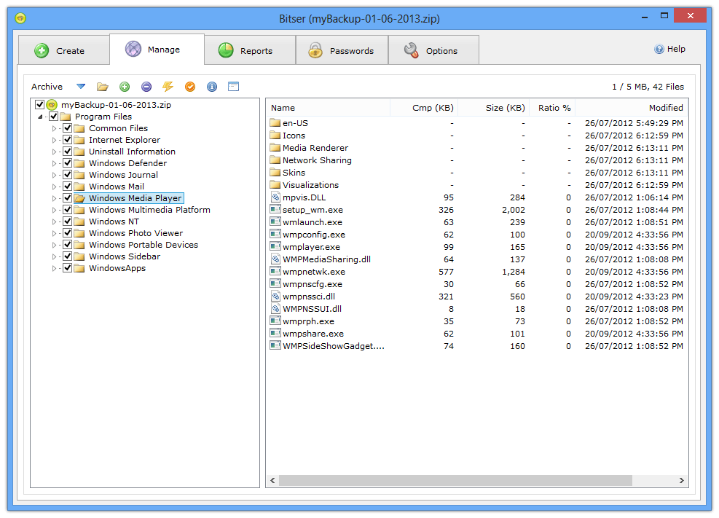Uncheck the Common Files checkbox
The width and height of the screenshot is (719, 518).
click(x=68, y=128)
